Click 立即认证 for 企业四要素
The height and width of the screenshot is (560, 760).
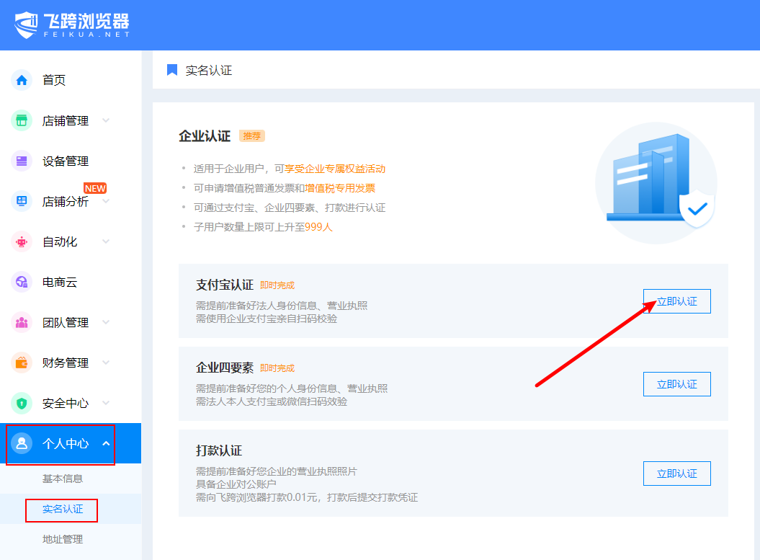(676, 384)
